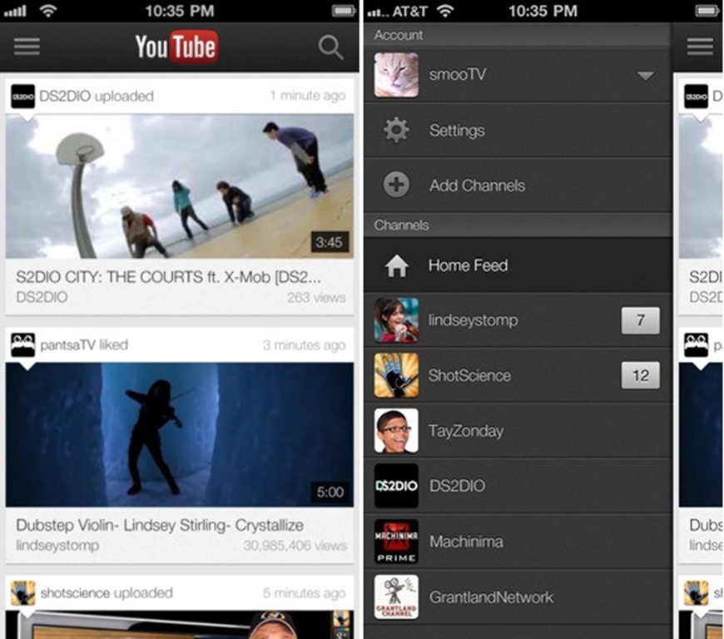Open lindseystomp uploader name under second video
This screenshot has width=724, height=639.
pyautogui.click(x=57, y=545)
